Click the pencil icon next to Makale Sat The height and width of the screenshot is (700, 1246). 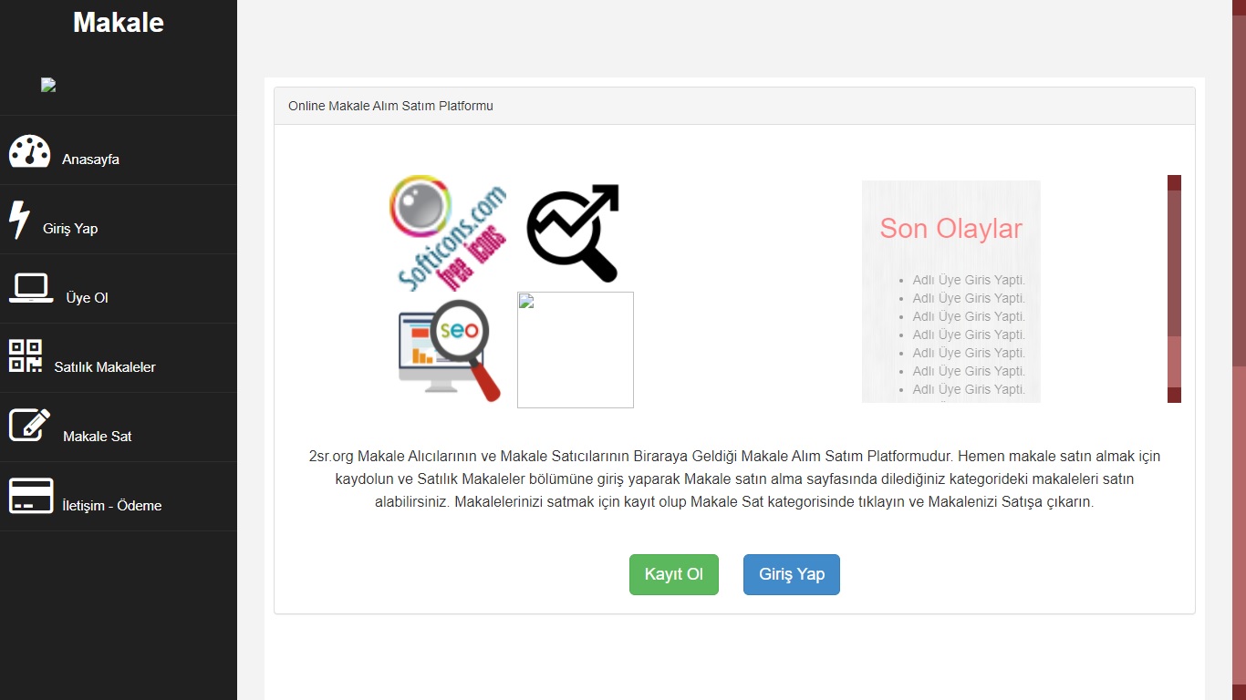click(x=29, y=423)
